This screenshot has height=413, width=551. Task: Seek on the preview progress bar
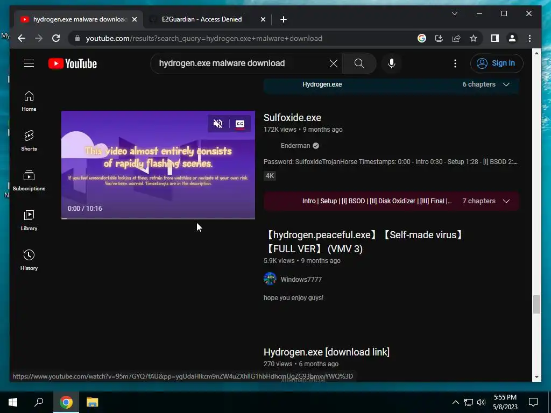158,218
